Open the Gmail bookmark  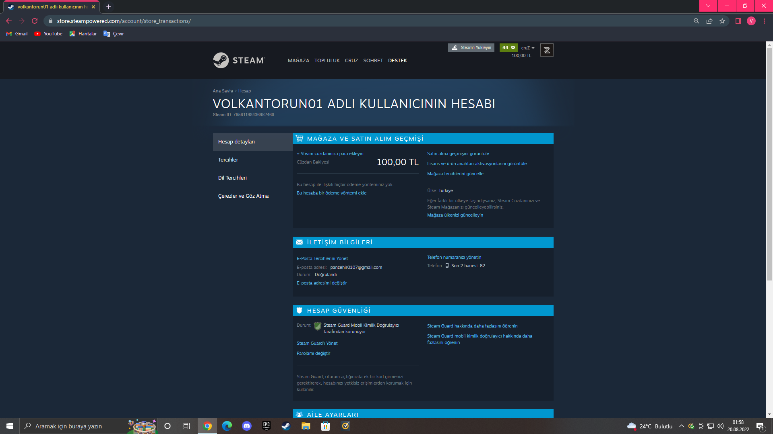coord(17,34)
